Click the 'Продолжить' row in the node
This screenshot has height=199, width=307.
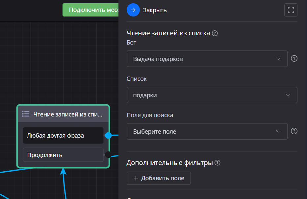(x=63, y=155)
